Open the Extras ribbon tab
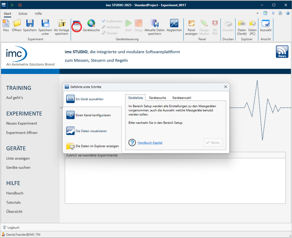Screen dimensions: 292x238 click(x=23, y=14)
